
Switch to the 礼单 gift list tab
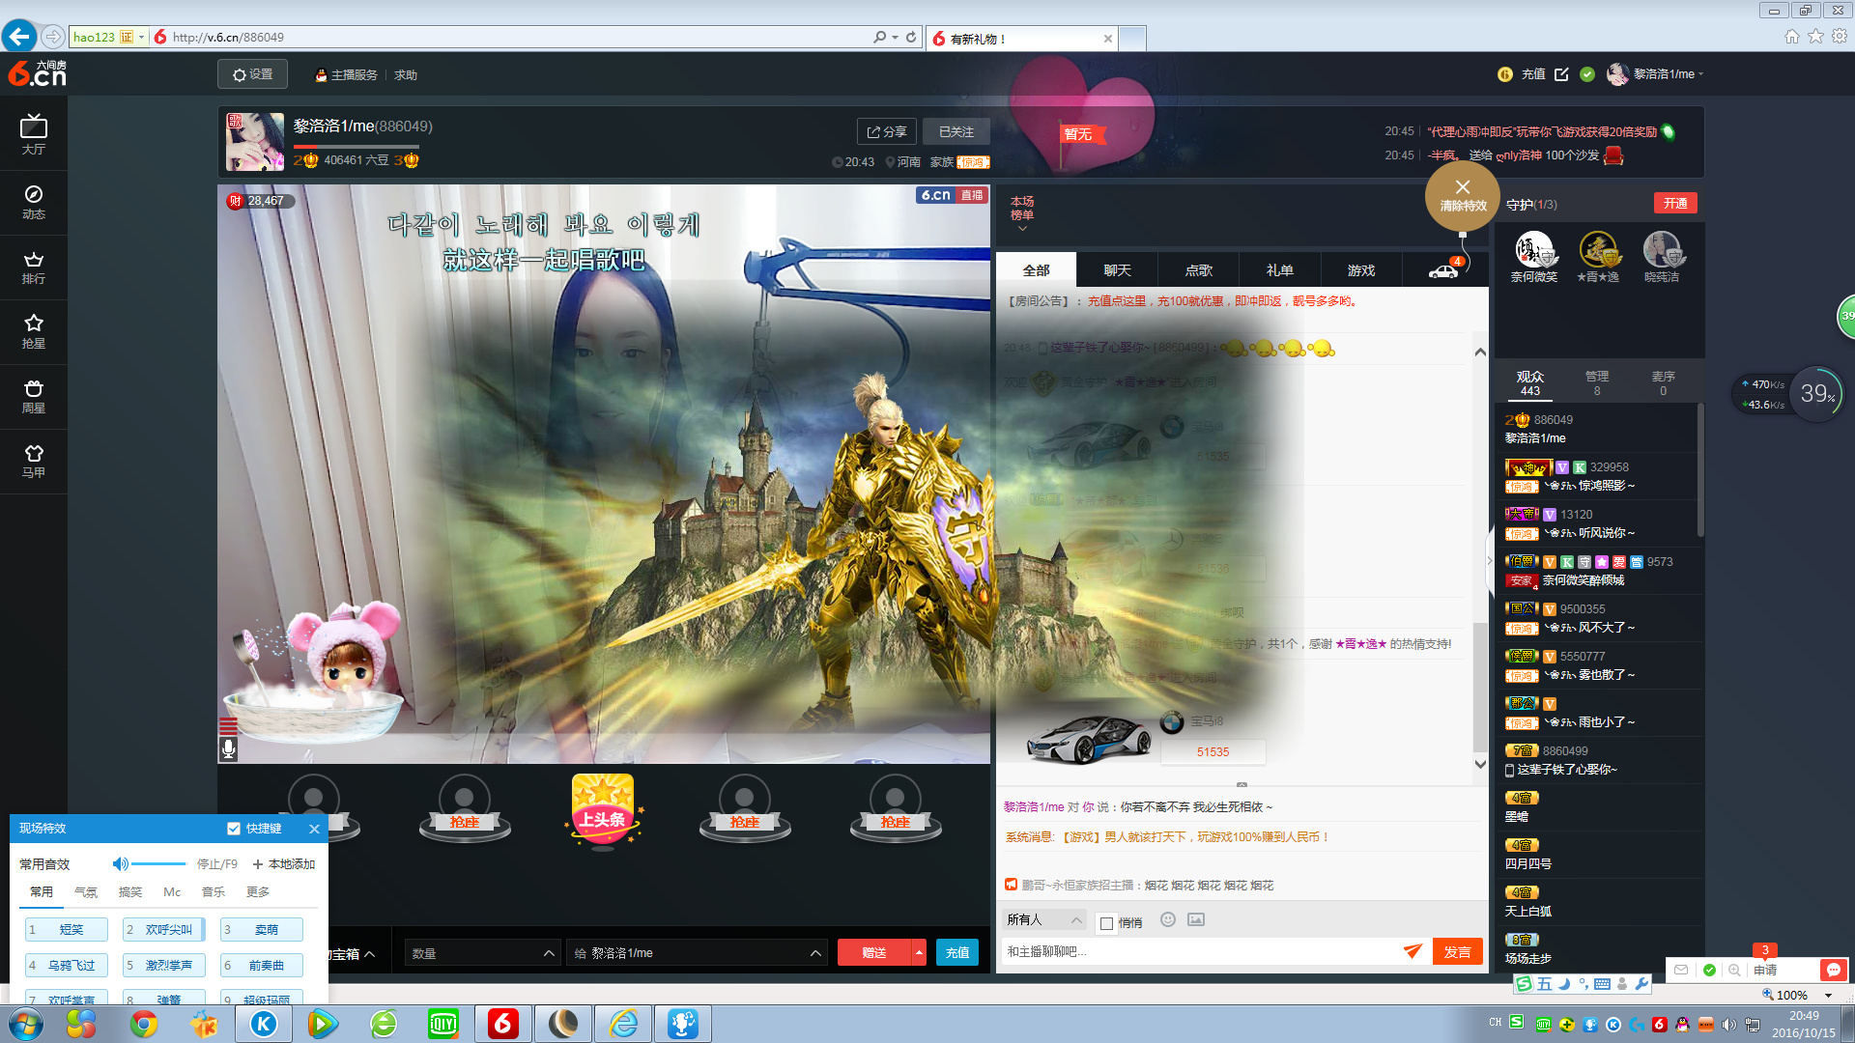pyautogui.click(x=1280, y=270)
